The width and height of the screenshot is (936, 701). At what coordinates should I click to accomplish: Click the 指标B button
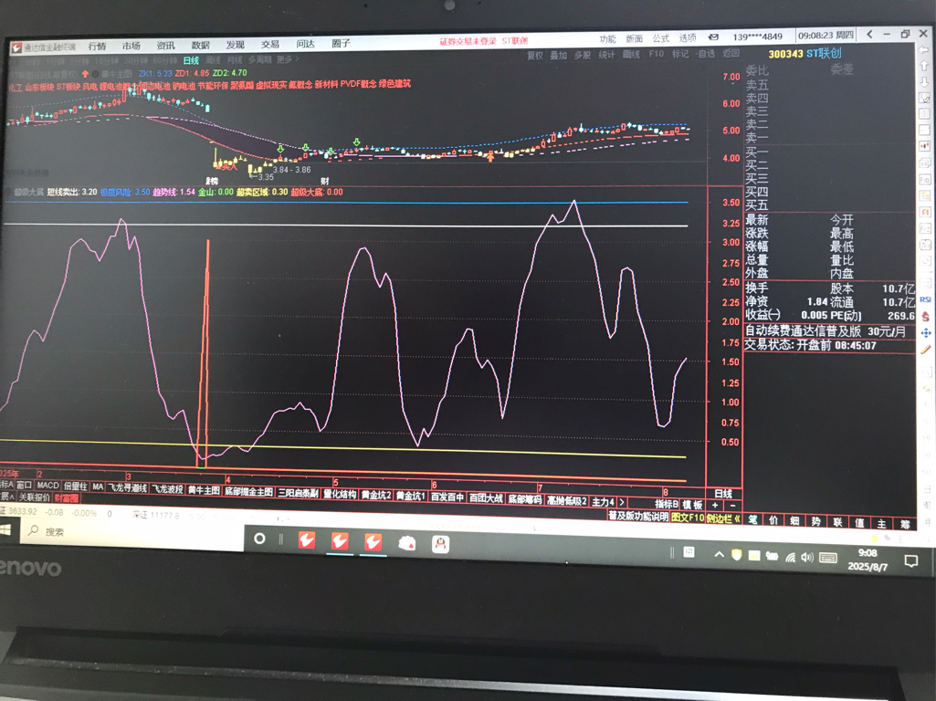667,504
